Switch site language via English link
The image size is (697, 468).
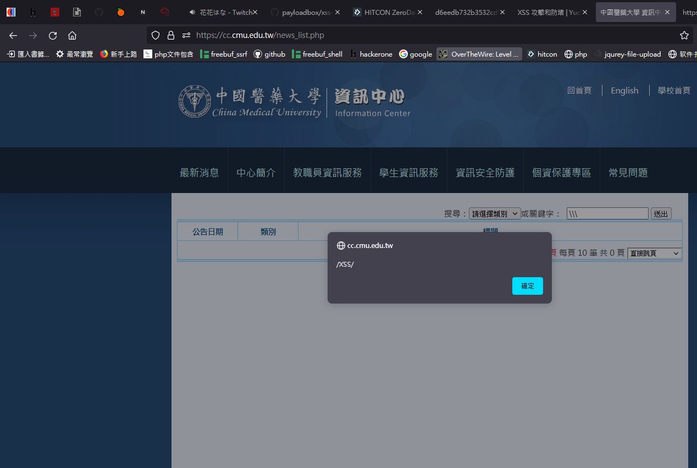(x=624, y=91)
